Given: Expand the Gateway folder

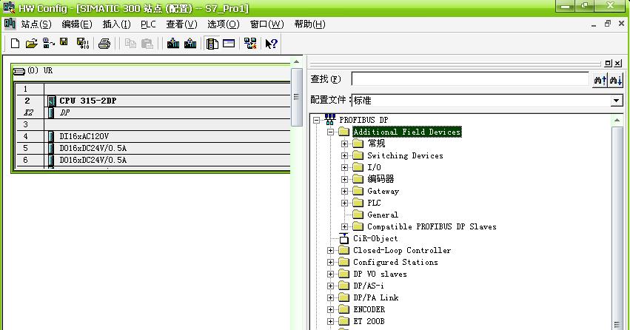Looking at the screenshot, I should click(344, 191).
